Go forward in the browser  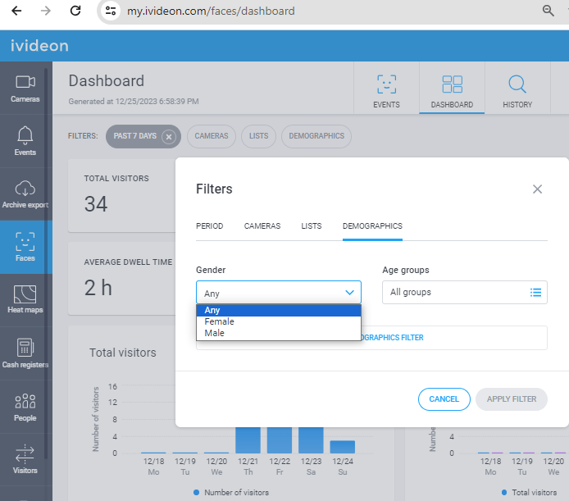46,11
